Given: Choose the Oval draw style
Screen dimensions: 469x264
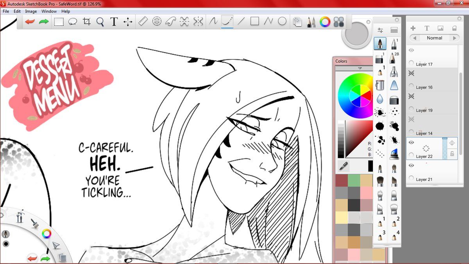Looking at the screenshot, I should (282, 21).
